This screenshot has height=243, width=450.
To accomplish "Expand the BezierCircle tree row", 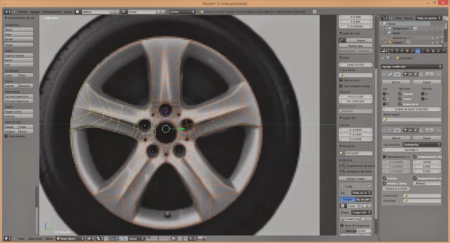I will 385,38.
